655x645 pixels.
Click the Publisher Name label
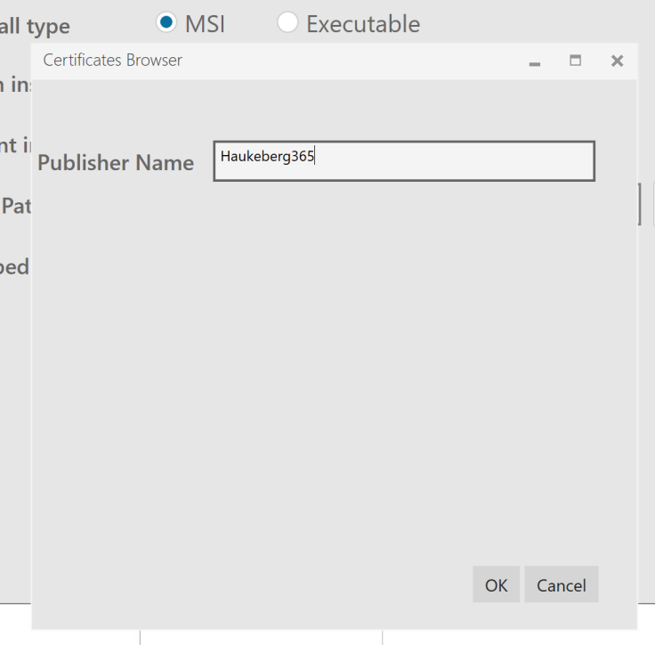point(116,163)
